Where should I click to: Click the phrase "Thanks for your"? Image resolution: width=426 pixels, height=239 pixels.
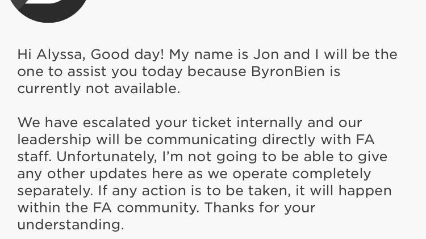tap(260, 208)
